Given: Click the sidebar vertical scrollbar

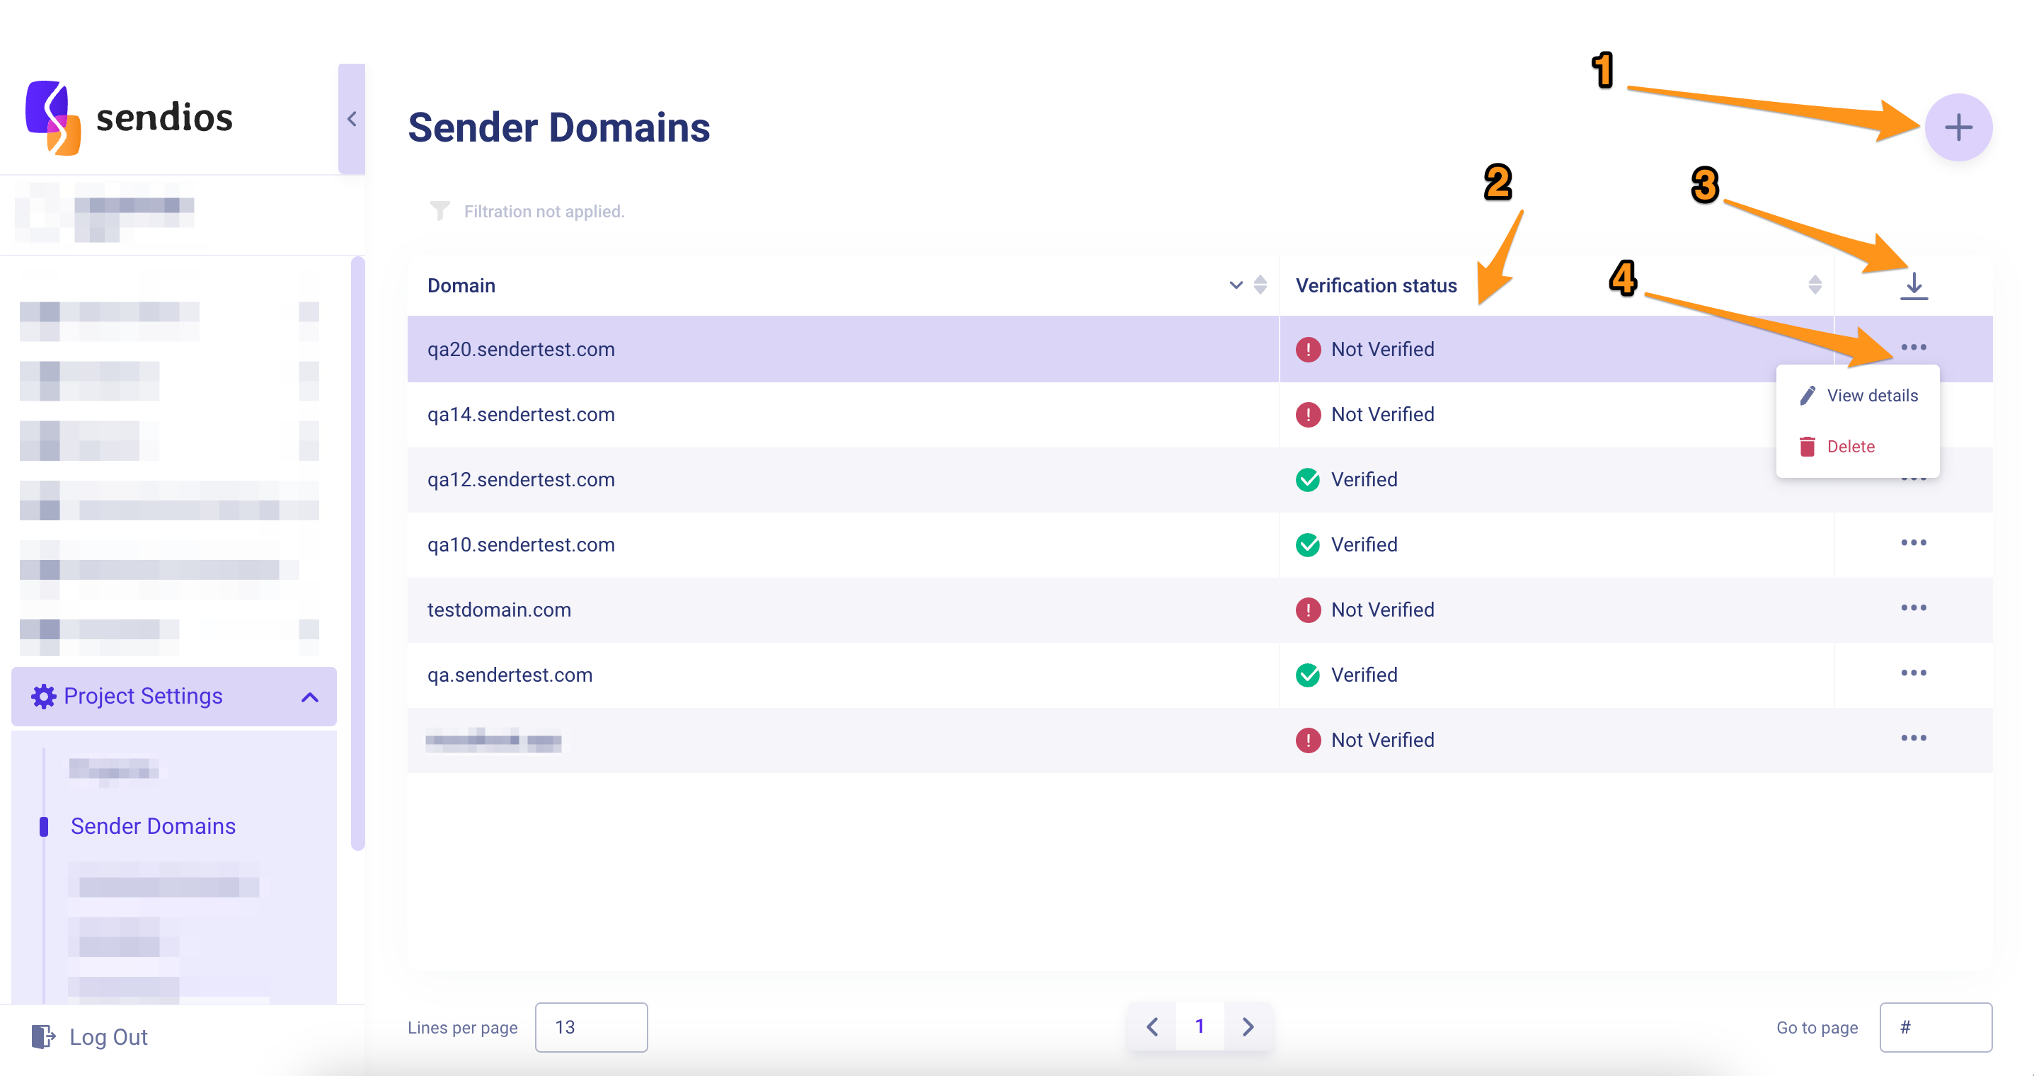Looking at the screenshot, I should point(357,553).
